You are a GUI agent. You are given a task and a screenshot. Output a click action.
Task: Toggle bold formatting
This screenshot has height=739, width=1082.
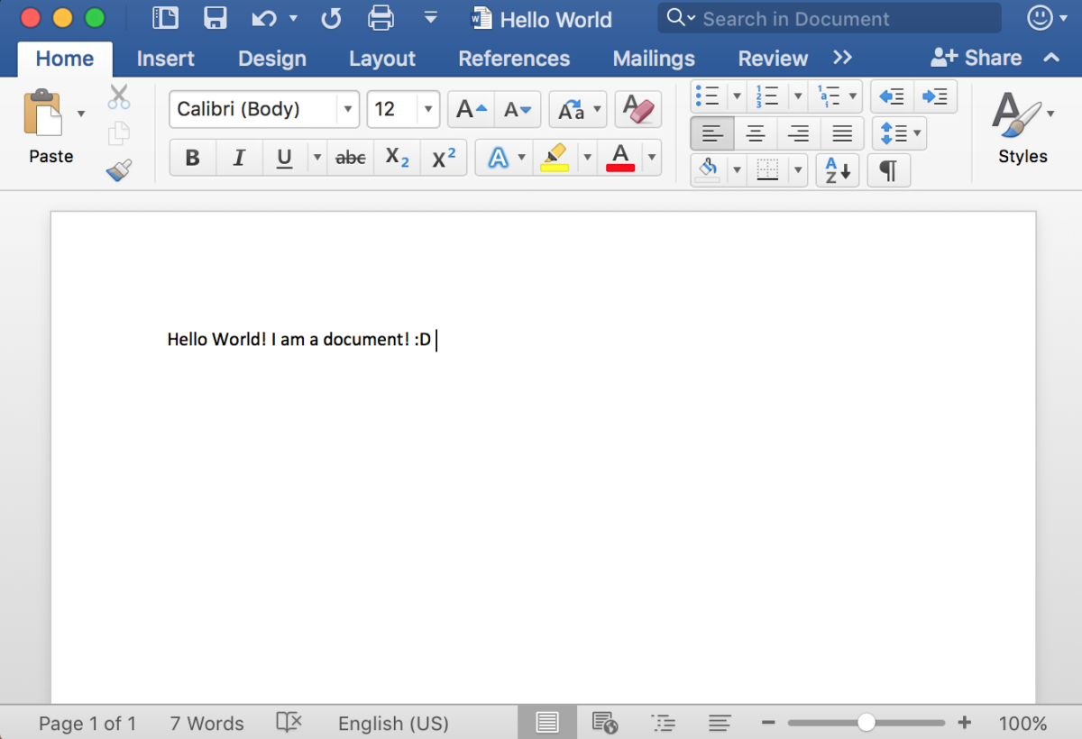(192, 157)
